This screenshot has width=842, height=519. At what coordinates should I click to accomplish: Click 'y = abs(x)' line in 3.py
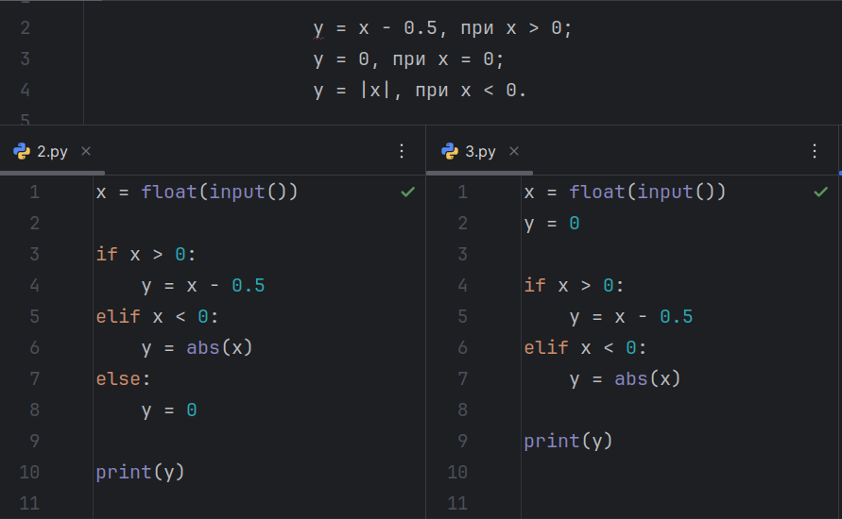tap(625, 379)
